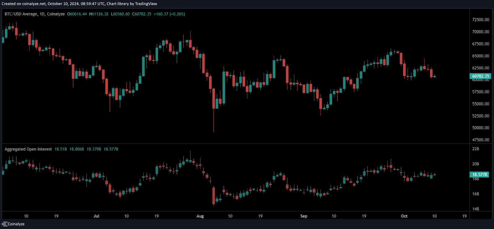This screenshot has width=494, height=229.
Task: Click the high value H61126.32
Action: tap(99, 14)
